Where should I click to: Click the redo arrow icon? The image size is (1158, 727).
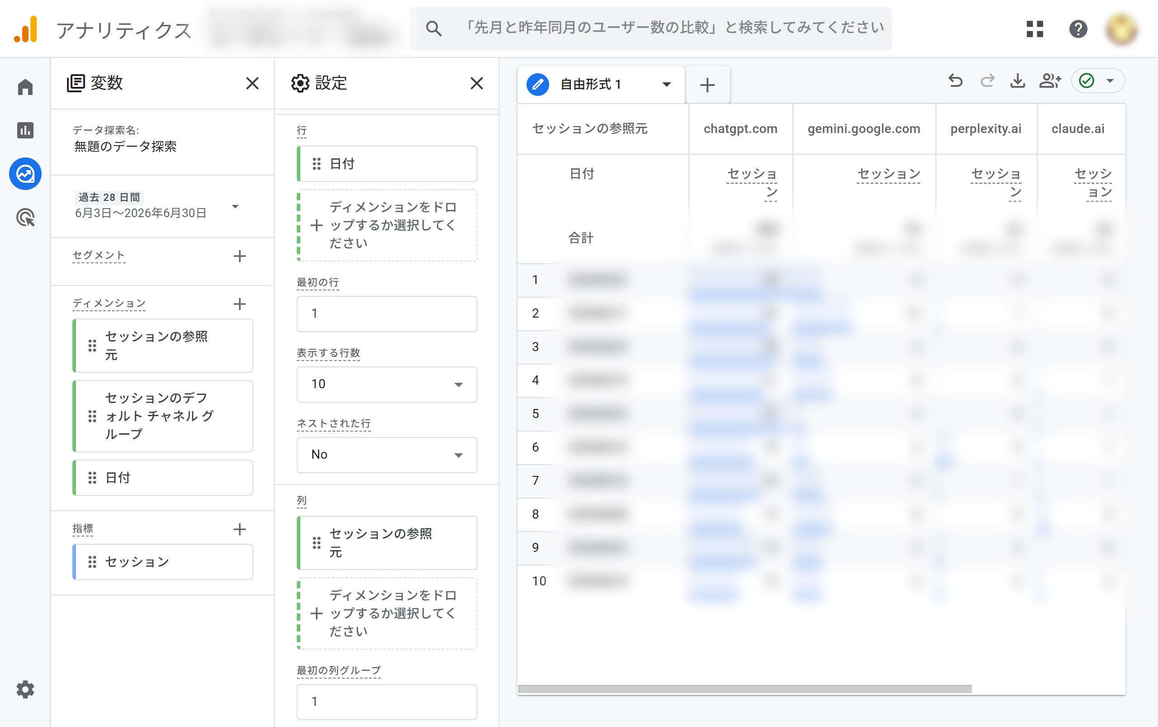pos(987,81)
